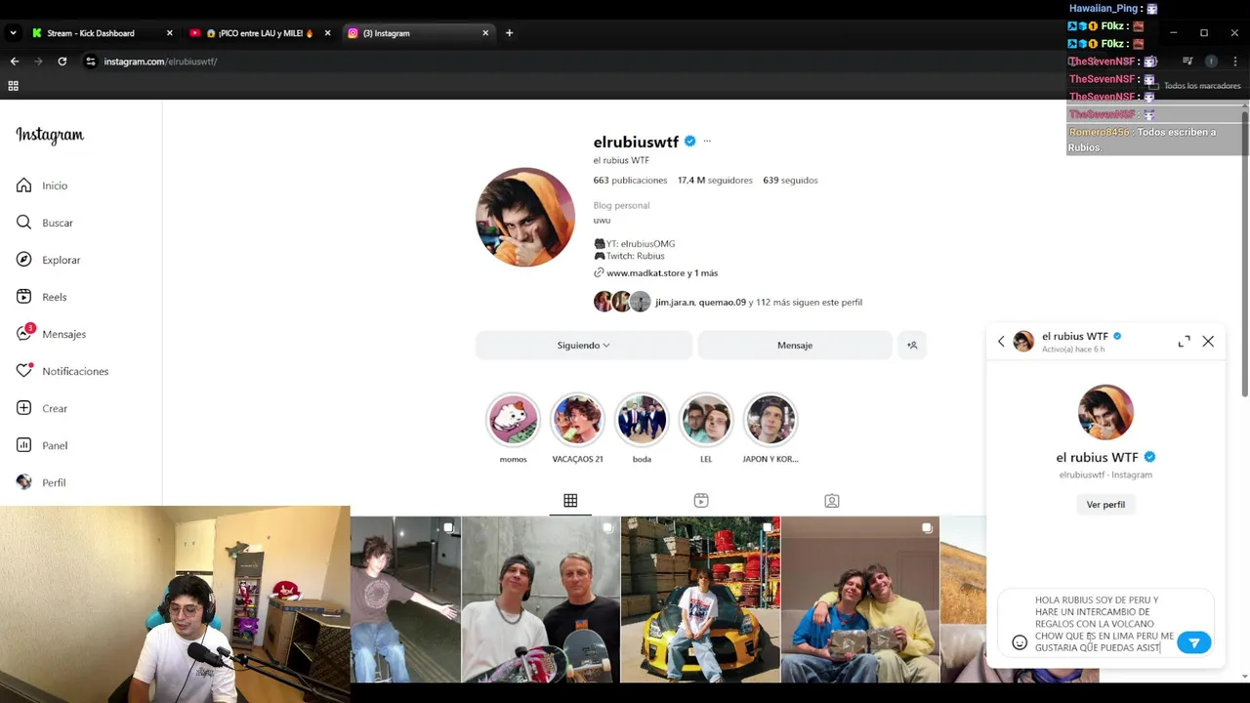Close the YouTube PICO tab
The height and width of the screenshot is (703, 1250).
[x=327, y=33]
